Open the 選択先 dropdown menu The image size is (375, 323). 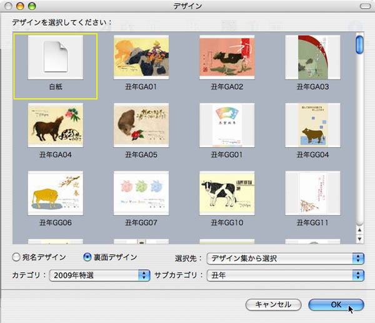(x=286, y=258)
